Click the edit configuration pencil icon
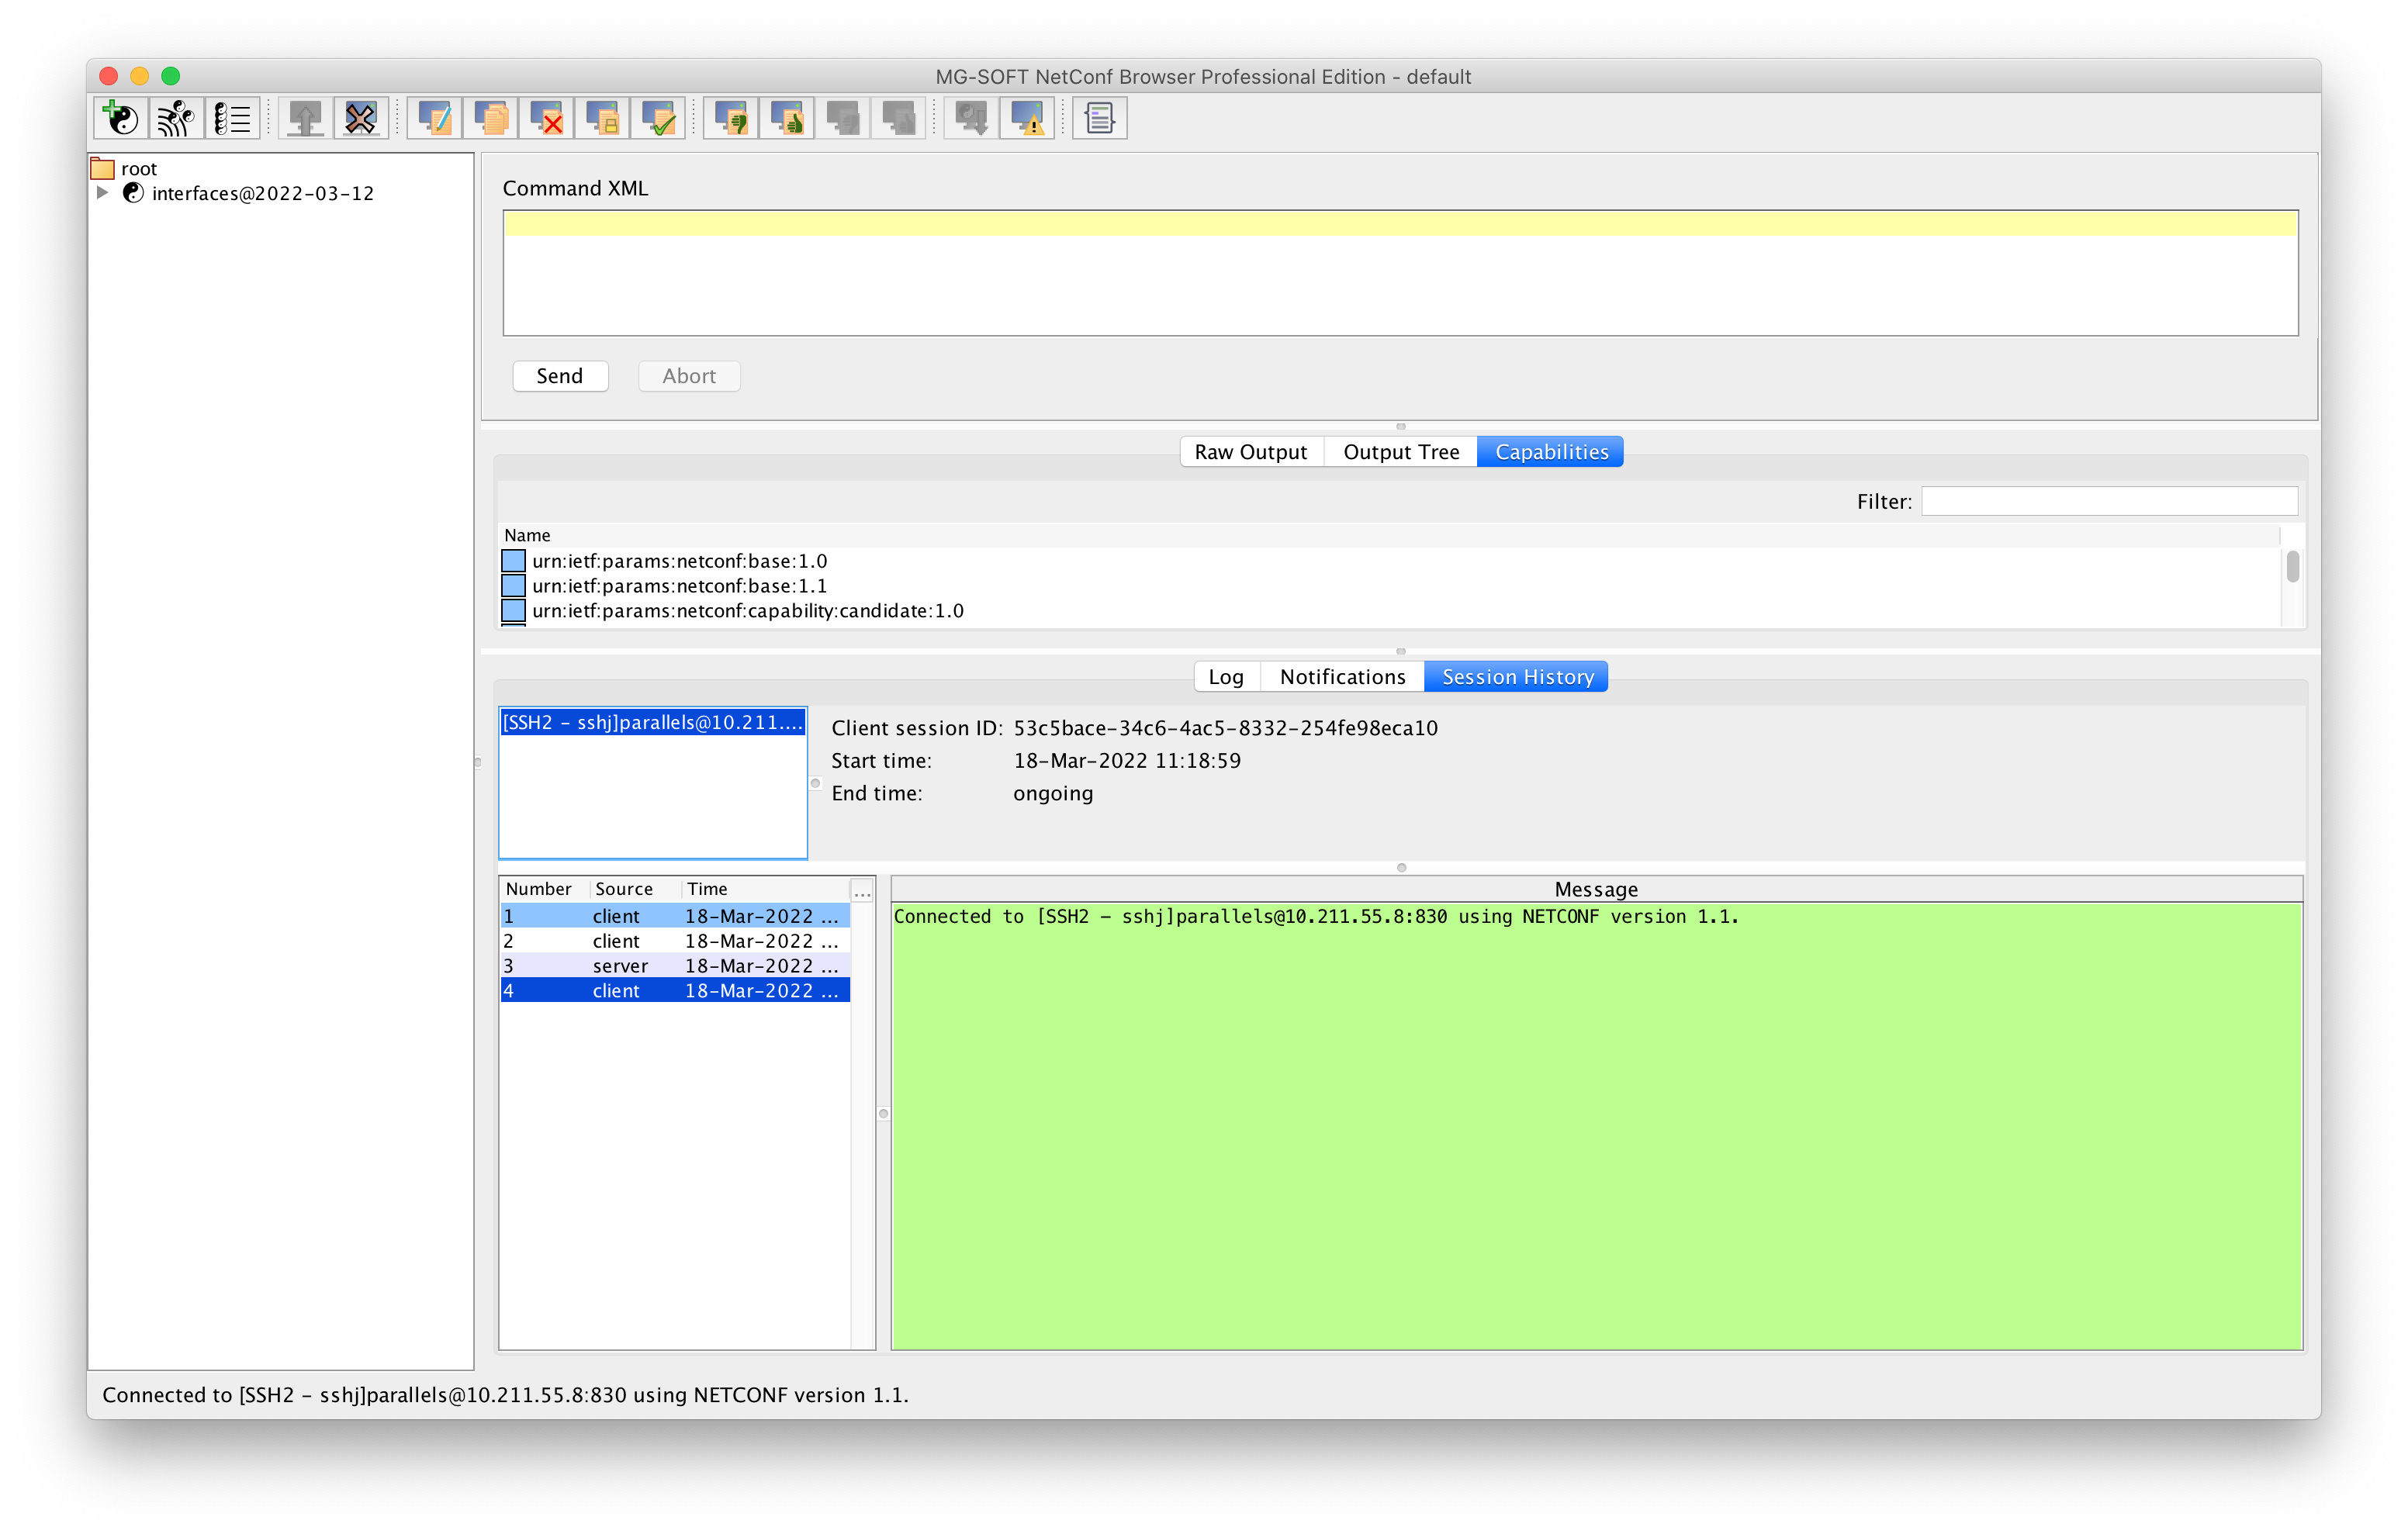The width and height of the screenshot is (2408, 1534). (x=434, y=118)
